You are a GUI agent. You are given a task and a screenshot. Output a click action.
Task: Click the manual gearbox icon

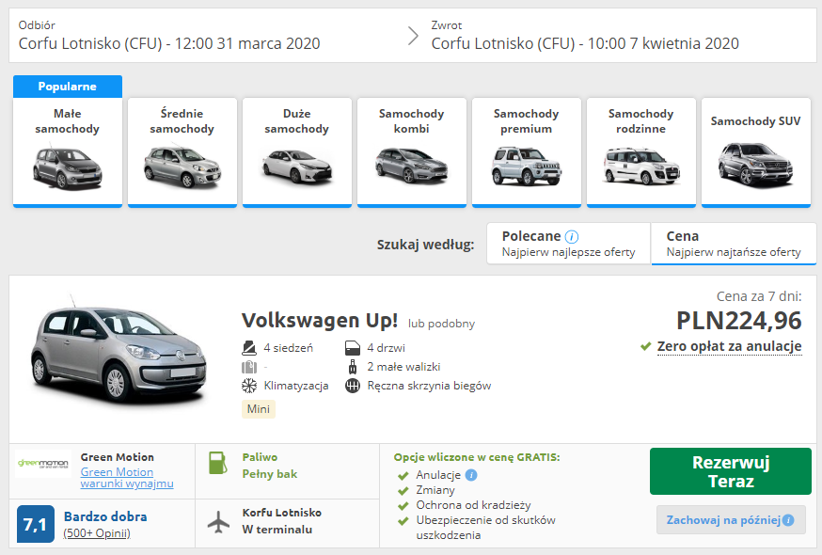(353, 386)
